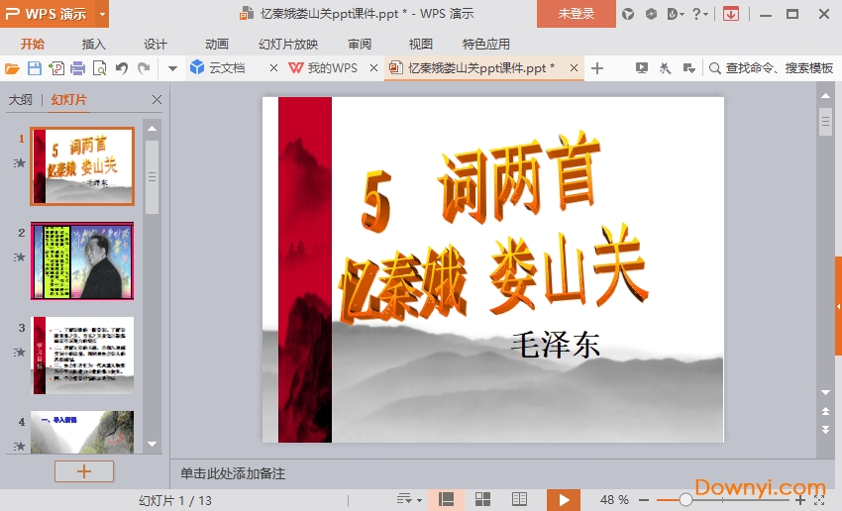Image resolution: width=842 pixels, height=511 pixels.
Task: Open the 设计 ribbon tab
Action: (x=156, y=44)
